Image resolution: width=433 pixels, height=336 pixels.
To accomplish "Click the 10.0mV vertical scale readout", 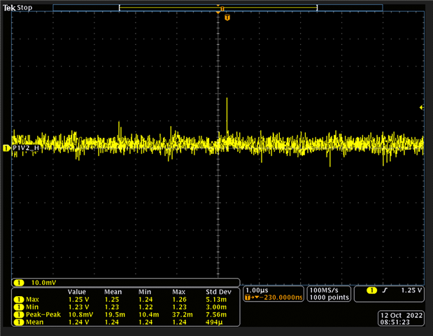I will [x=43, y=282].
